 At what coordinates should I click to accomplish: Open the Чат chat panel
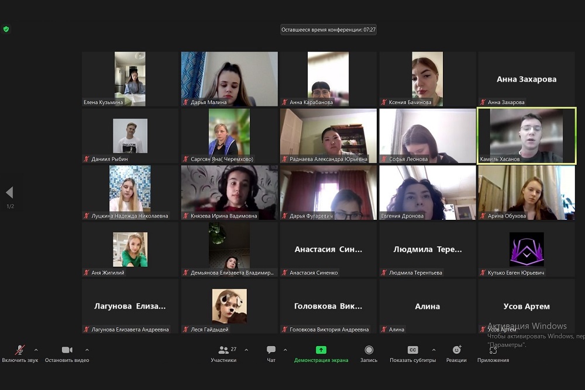pos(271,350)
